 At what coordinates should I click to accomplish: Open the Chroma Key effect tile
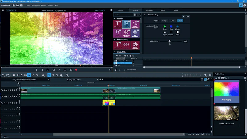[126, 24]
